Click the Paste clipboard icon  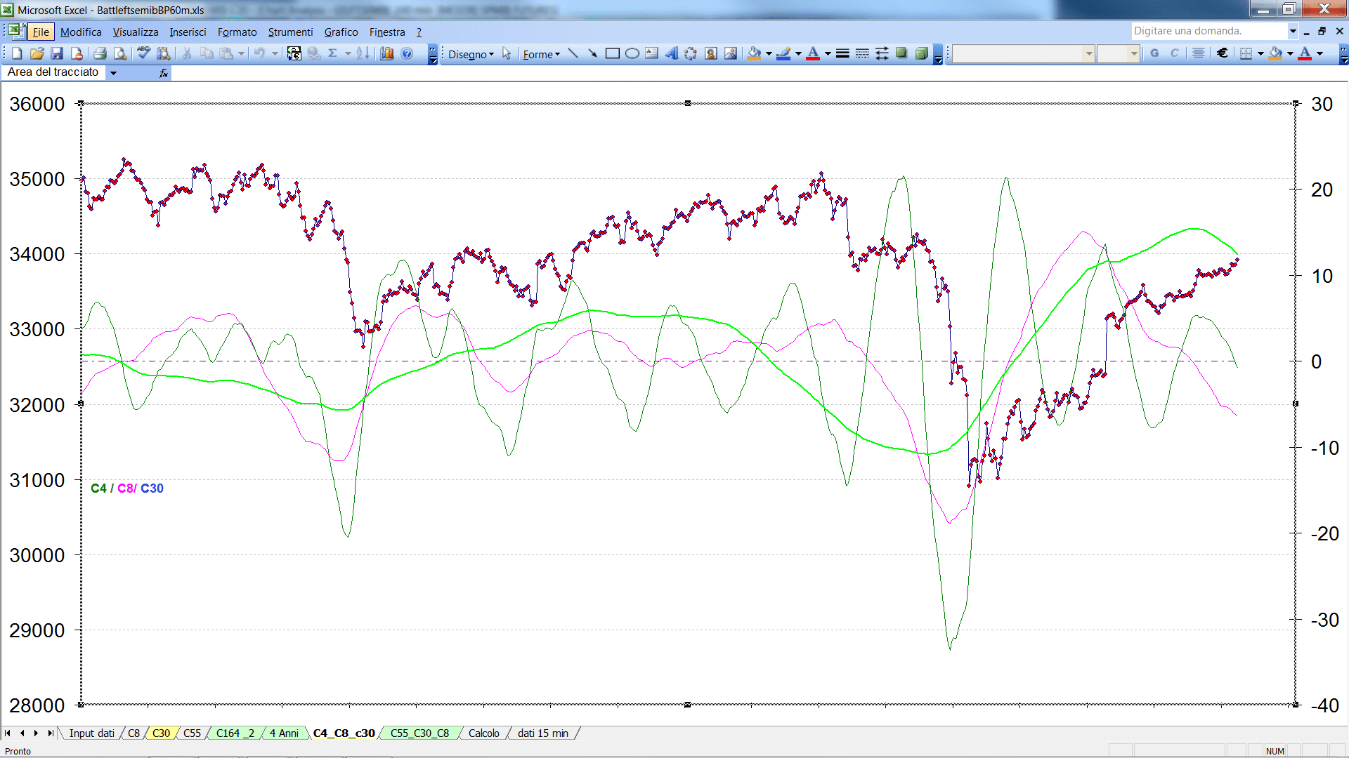coord(226,53)
